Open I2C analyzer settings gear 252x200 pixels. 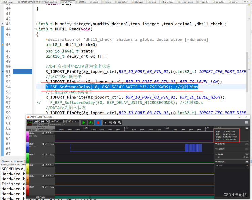[x=245, y=157]
